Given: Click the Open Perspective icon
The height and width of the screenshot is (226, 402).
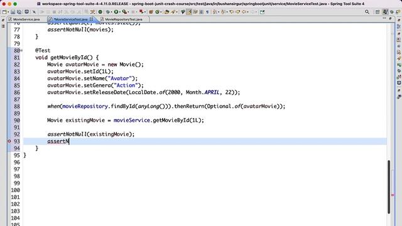Looking at the screenshot, I should (x=378, y=12).
